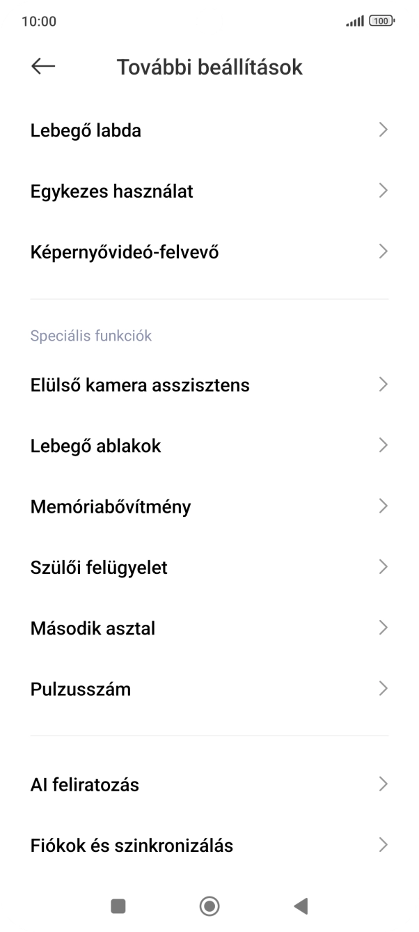The height and width of the screenshot is (932, 419).
Task: Open Szülői felügyelet settings
Action: (98, 567)
